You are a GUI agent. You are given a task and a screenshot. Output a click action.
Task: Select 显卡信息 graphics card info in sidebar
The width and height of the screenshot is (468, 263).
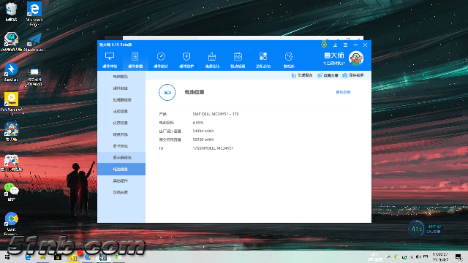(x=121, y=146)
